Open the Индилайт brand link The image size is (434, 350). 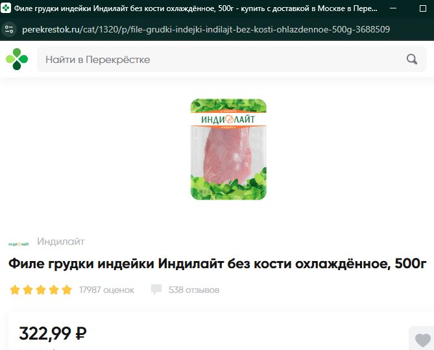click(x=61, y=242)
